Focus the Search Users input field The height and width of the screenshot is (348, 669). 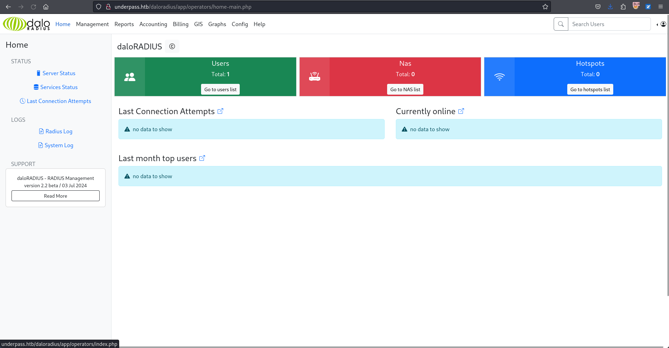click(609, 24)
